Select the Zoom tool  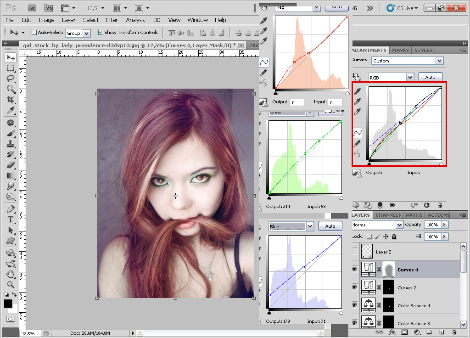click(11, 284)
